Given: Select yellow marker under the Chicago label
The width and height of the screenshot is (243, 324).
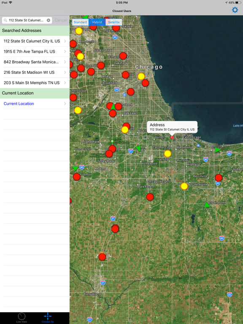Looking at the screenshot, I should [x=141, y=76].
